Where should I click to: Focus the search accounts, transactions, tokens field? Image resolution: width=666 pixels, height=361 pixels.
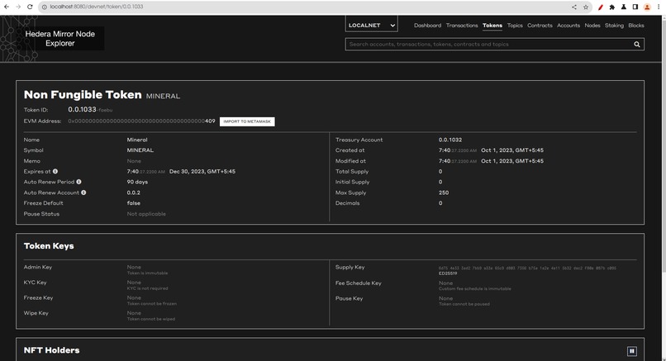pos(488,44)
